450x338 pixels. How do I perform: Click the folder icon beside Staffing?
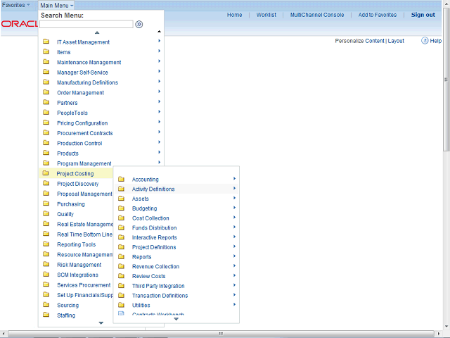pos(46,316)
